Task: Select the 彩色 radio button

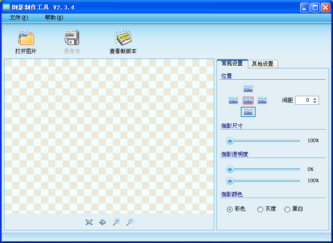Action: point(229,209)
